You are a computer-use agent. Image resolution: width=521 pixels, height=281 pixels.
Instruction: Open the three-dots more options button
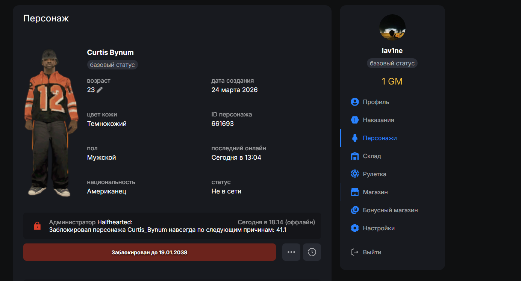click(x=291, y=252)
